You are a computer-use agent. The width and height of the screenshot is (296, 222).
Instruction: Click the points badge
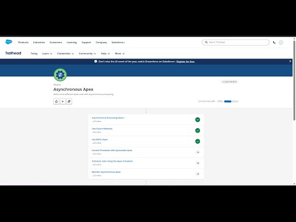pos(229,81)
